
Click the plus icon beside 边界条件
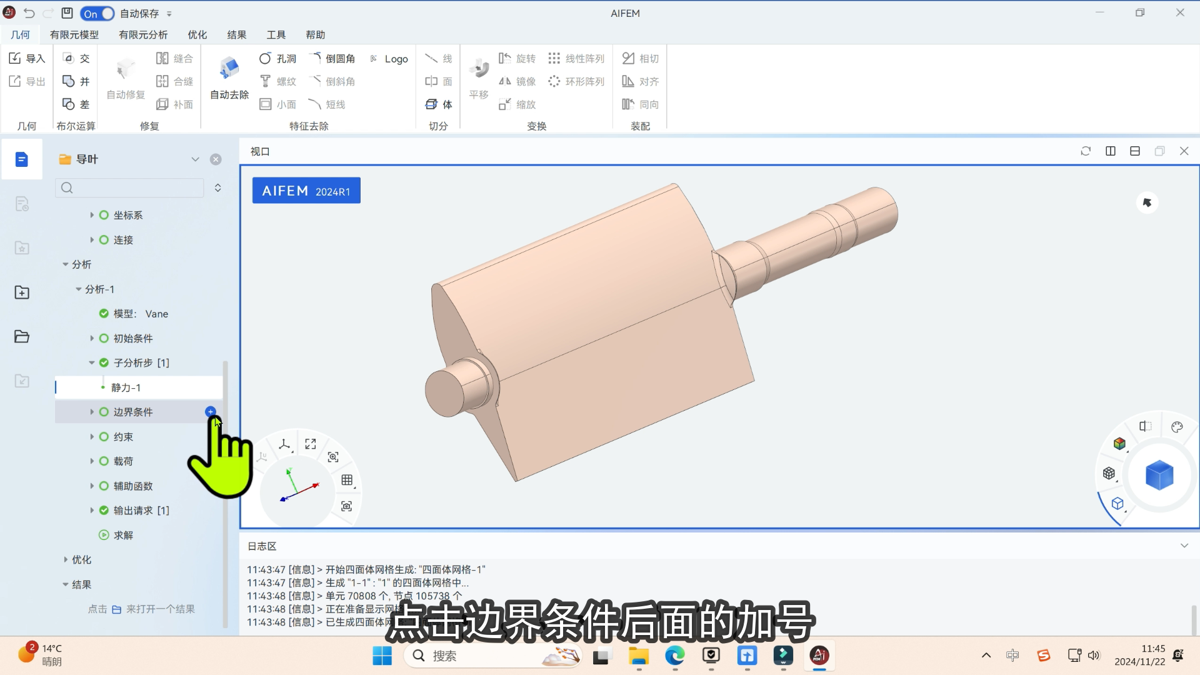(x=211, y=411)
